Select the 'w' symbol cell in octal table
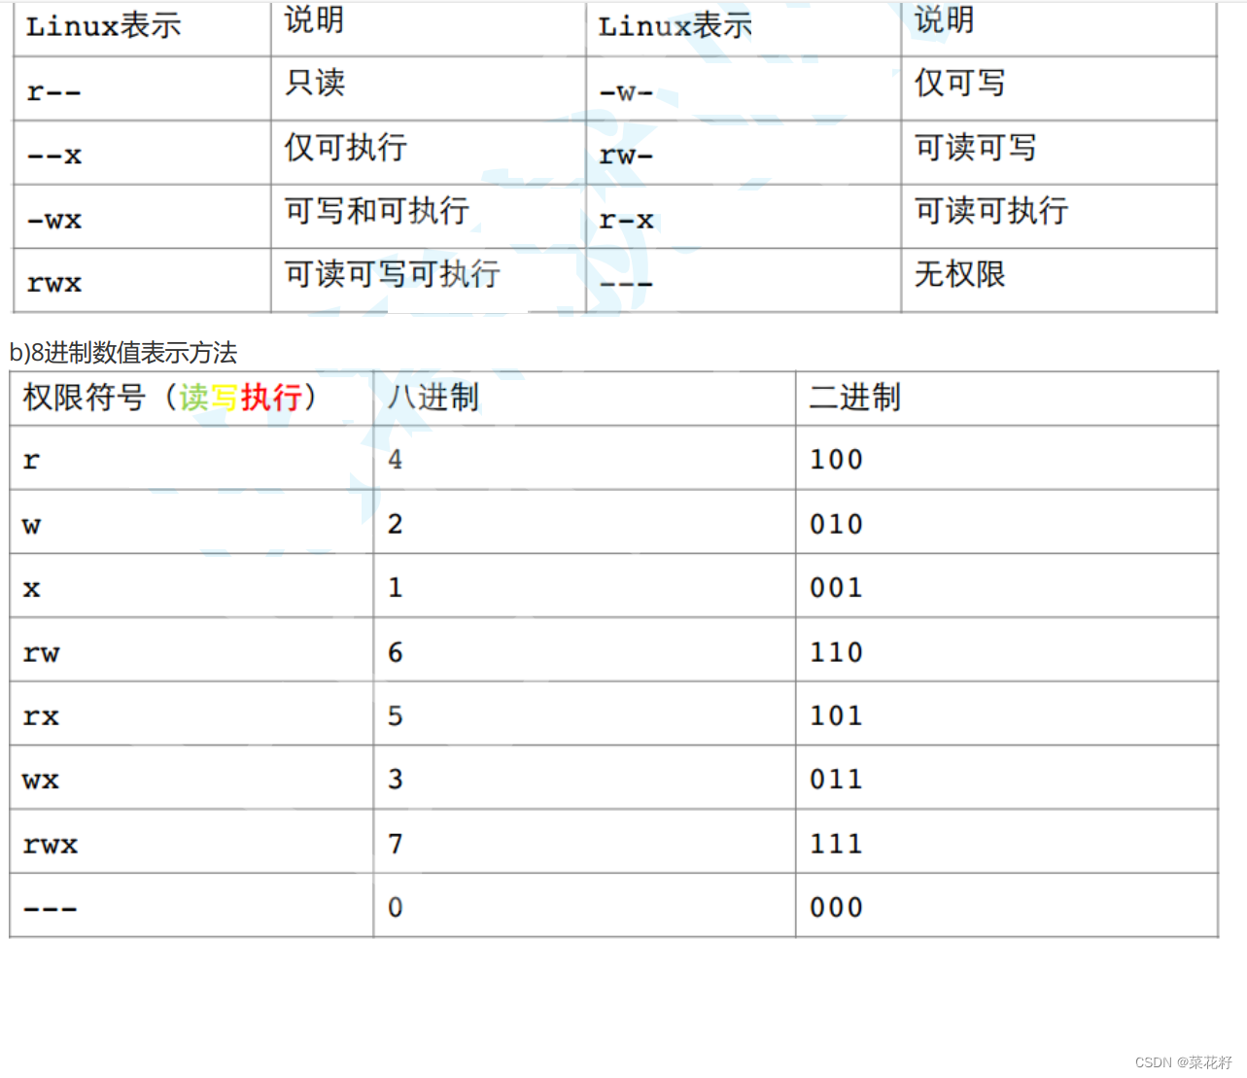The image size is (1247, 1078). [191, 522]
